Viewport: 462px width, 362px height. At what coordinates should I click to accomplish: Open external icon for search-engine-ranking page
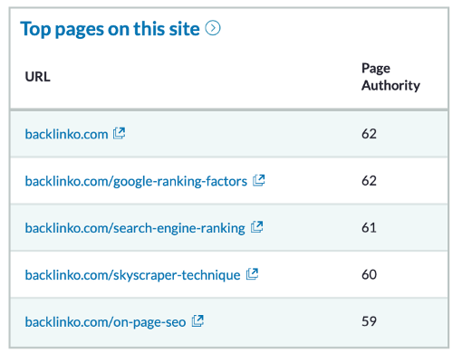click(x=257, y=227)
